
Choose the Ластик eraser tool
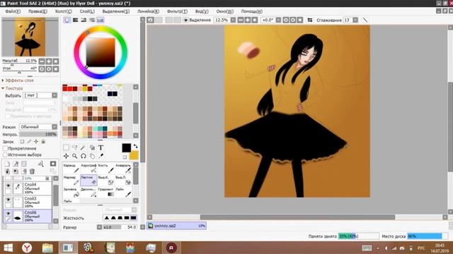coord(88,181)
